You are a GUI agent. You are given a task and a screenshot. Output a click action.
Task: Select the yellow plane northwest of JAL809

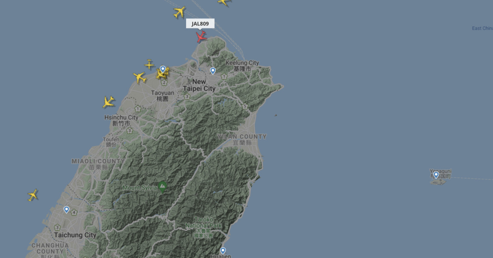click(x=179, y=12)
